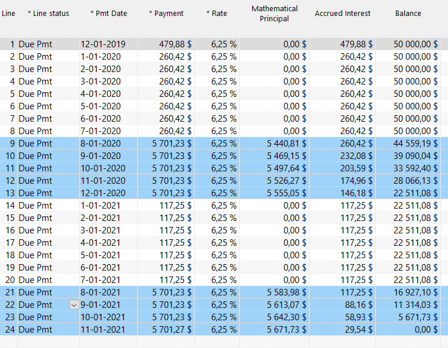Image resolution: width=448 pixels, height=348 pixels.
Task: Open the line status dropdown on line 22
Action: click(x=74, y=305)
